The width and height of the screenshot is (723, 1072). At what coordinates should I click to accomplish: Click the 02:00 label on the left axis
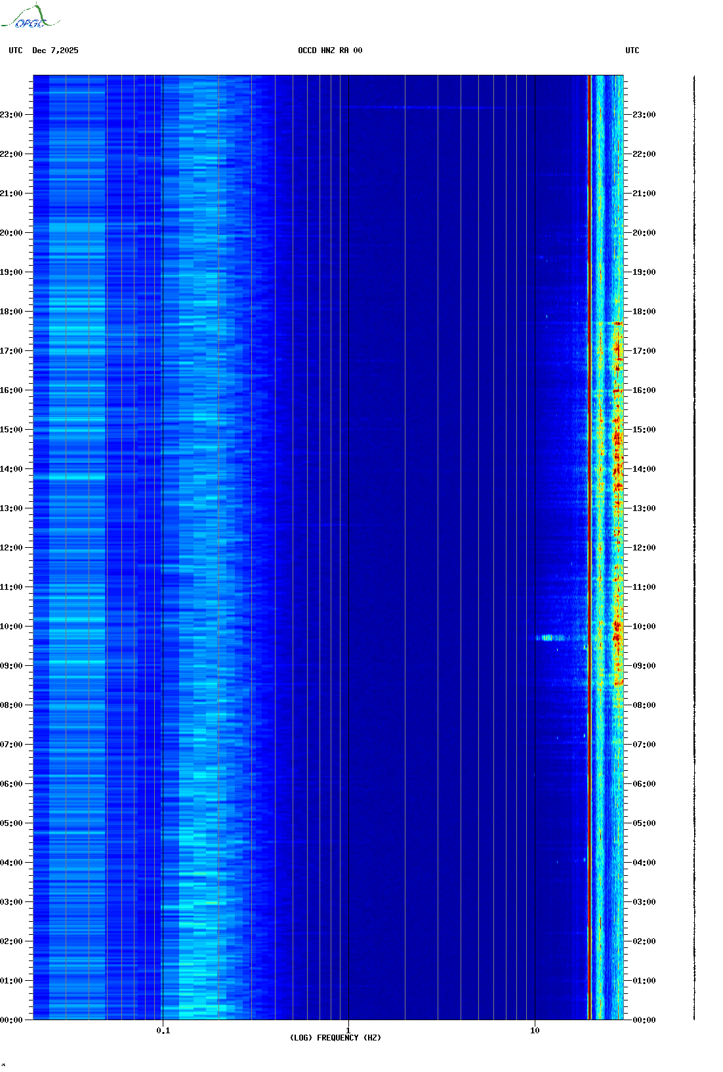(x=11, y=941)
